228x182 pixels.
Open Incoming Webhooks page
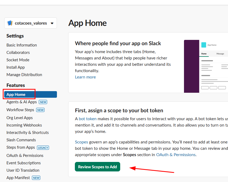24,125
